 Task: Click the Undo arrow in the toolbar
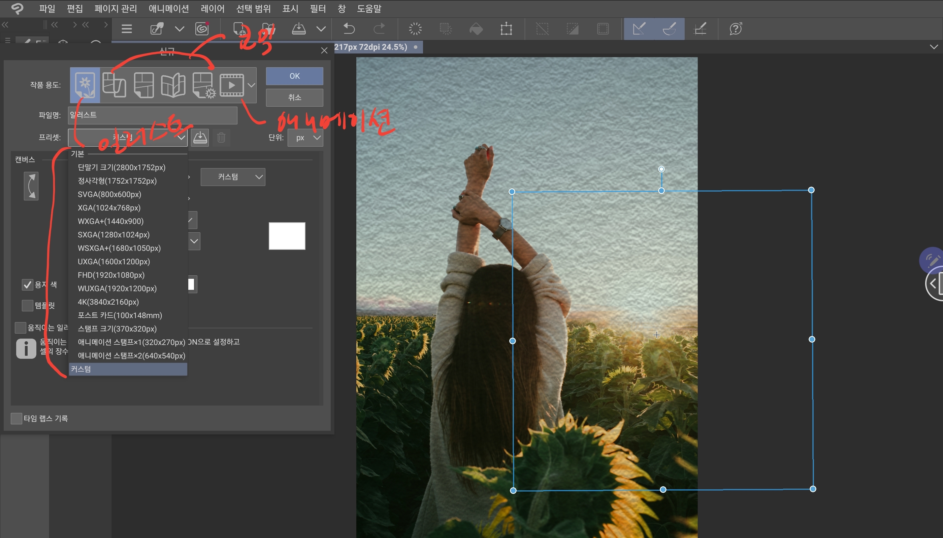[x=349, y=29]
